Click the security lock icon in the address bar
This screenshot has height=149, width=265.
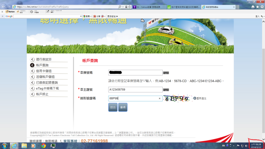[x=126, y=7]
